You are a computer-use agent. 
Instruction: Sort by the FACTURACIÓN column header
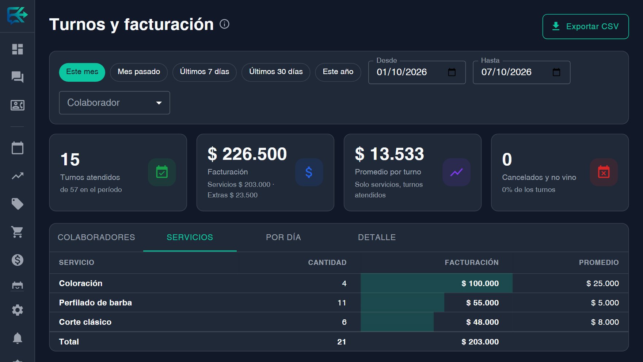[x=472, y=262]
